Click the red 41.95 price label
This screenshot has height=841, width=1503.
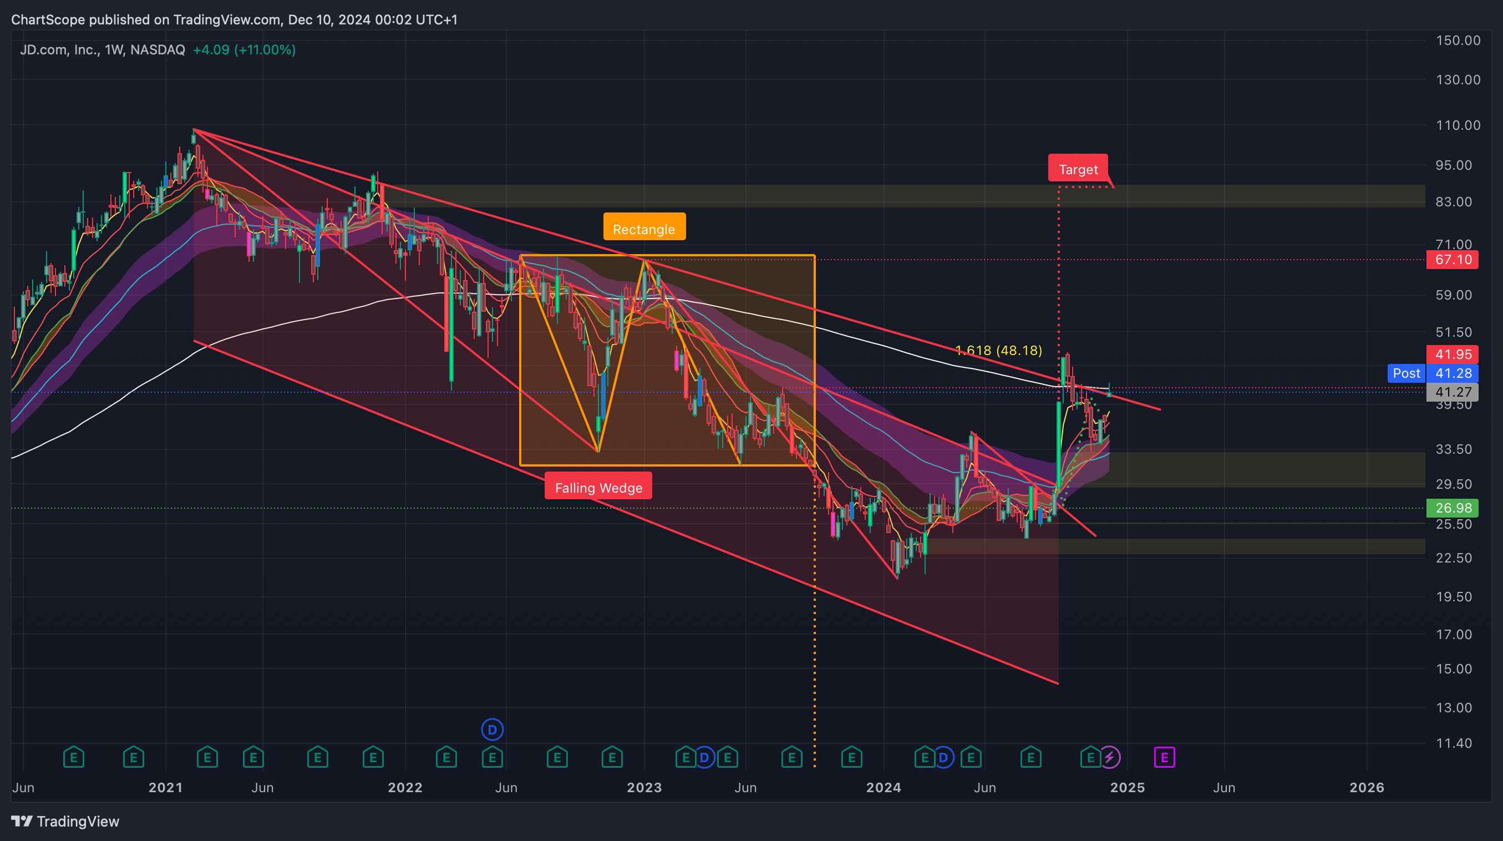click(1452, 354)
